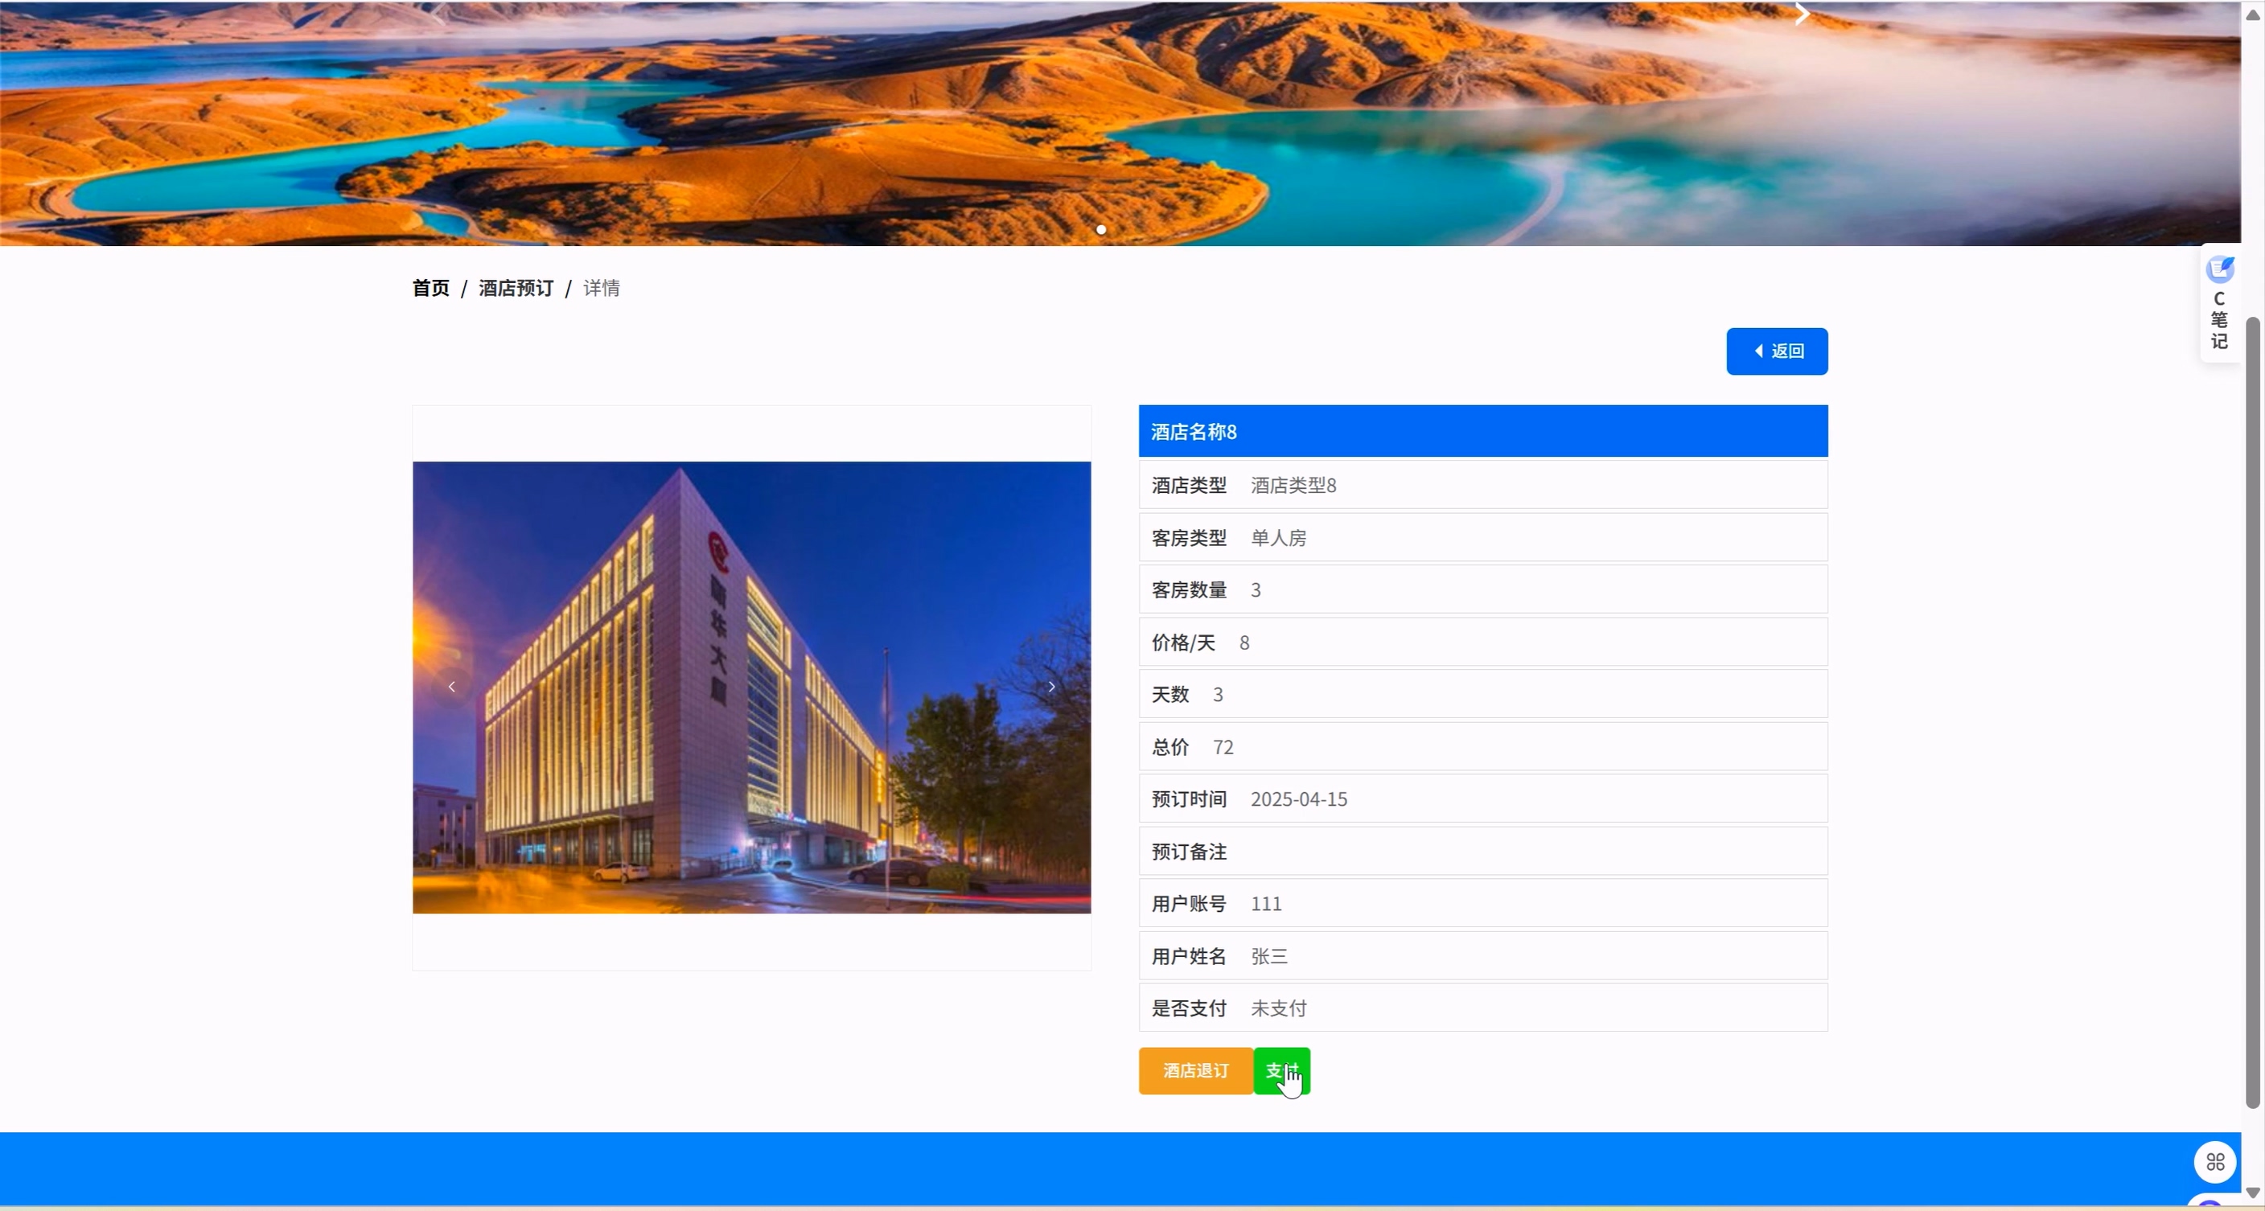Click the 详情 breadcrumb item

pyautogui.click(x=602, y=288)
